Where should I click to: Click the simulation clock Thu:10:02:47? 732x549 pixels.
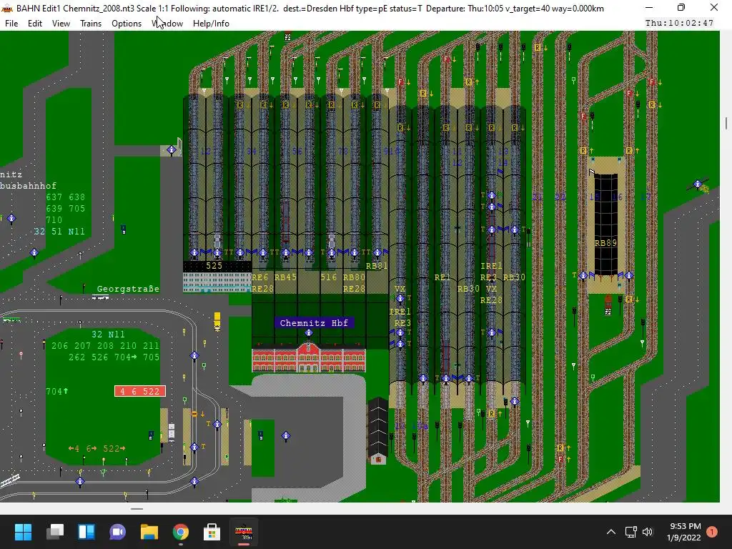click(679, 23)
